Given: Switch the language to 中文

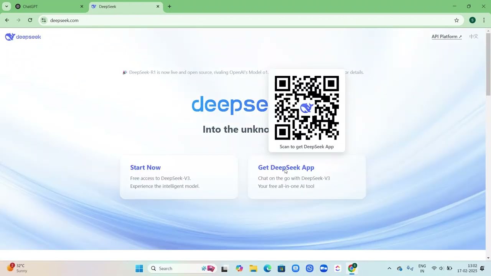Looking at the screenshot, I should point(474,37).
